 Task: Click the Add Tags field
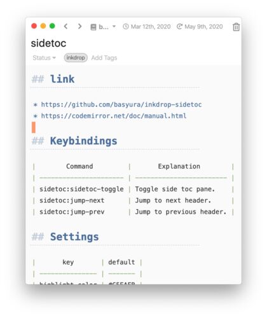click(x=104, y=58)
